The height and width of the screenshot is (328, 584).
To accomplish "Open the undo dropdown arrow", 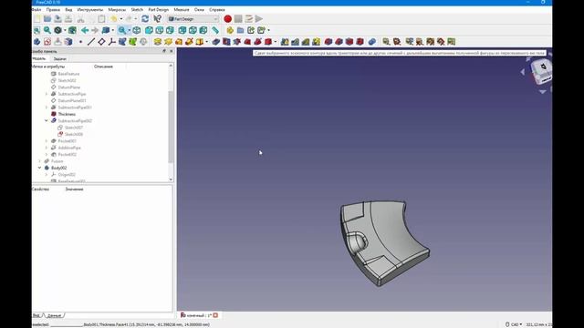I will (x=121, y=18).
